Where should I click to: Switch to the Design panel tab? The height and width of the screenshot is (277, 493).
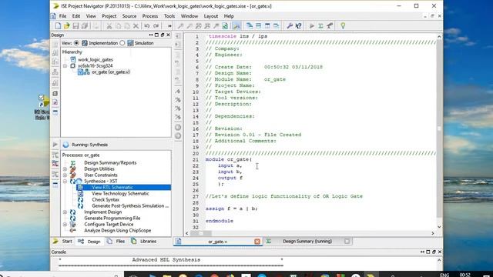click(x=89, y=241)
